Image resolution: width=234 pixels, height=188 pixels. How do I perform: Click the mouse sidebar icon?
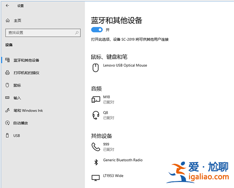click(7, 85)
